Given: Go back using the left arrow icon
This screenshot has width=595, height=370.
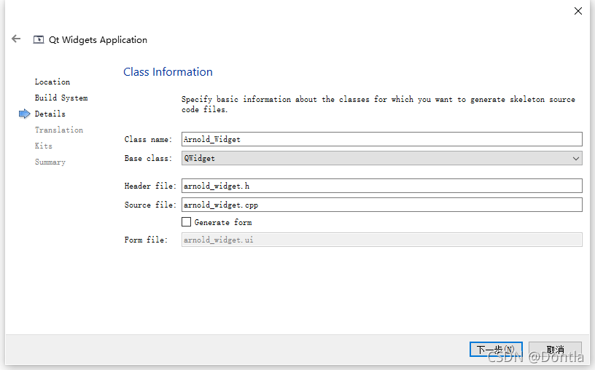Looking at the screenshot, I should pyautogui.click(x=16, y=39).
